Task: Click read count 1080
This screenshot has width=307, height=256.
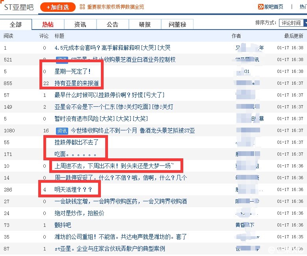Action: pyautogui.click(x=9, y=130)
